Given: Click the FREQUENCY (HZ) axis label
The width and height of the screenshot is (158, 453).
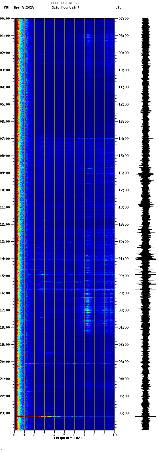Looking at the screenshot, I should coord(68,438).
